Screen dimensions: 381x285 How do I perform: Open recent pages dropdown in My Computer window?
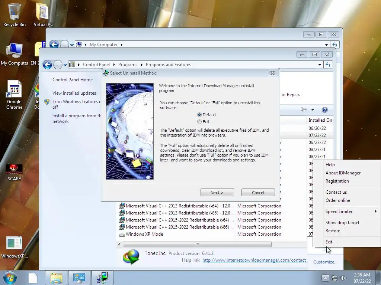coord(72,45)
